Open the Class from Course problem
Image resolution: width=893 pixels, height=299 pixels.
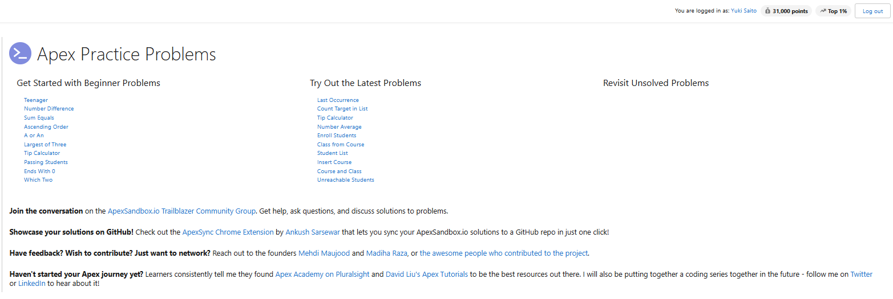[341, 145]
